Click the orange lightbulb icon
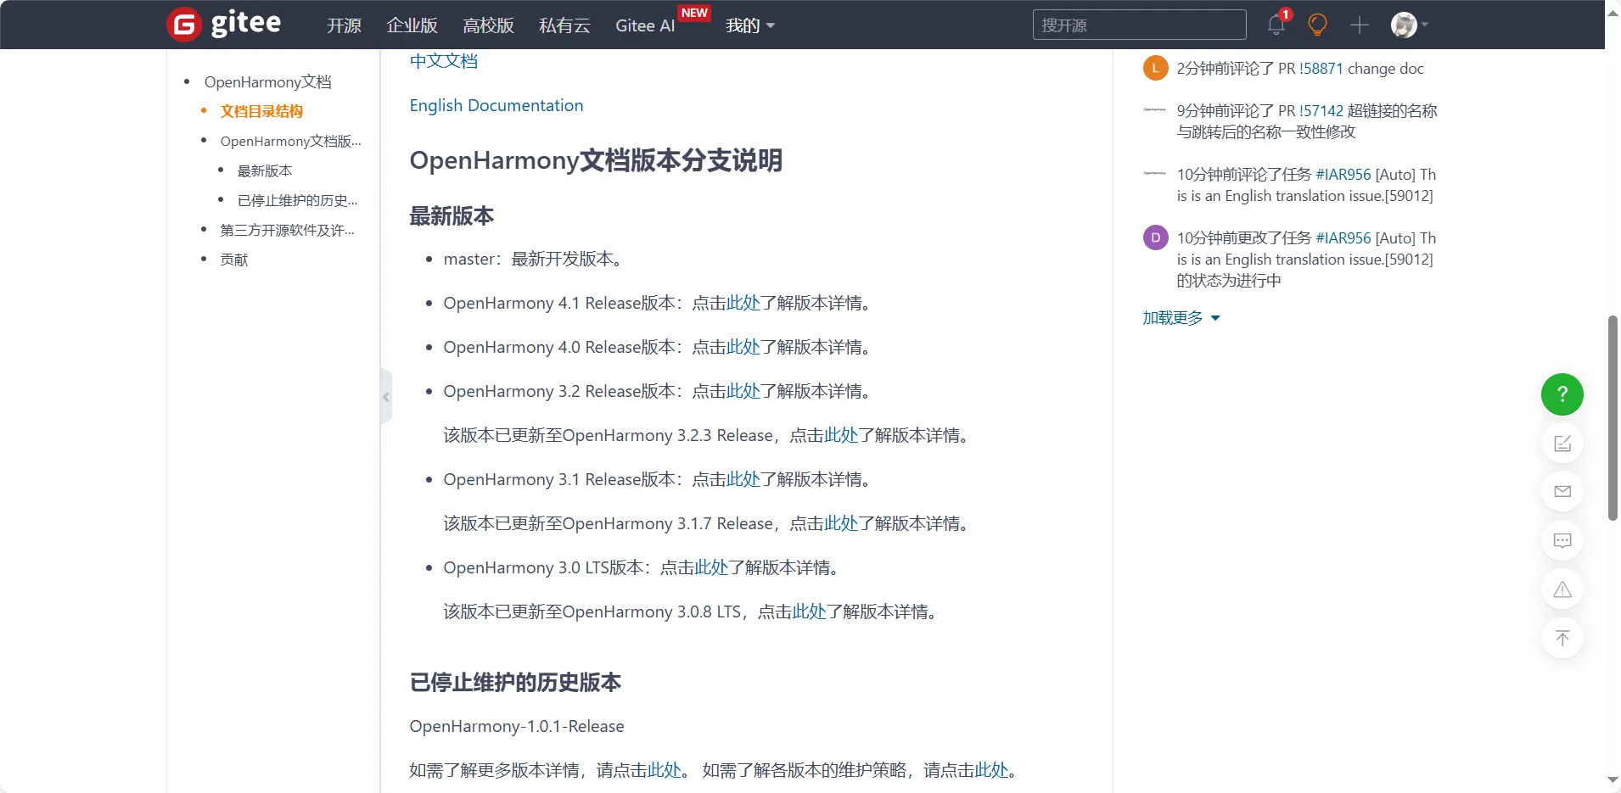This screenshot has height=793, width=1621. 1317,25
